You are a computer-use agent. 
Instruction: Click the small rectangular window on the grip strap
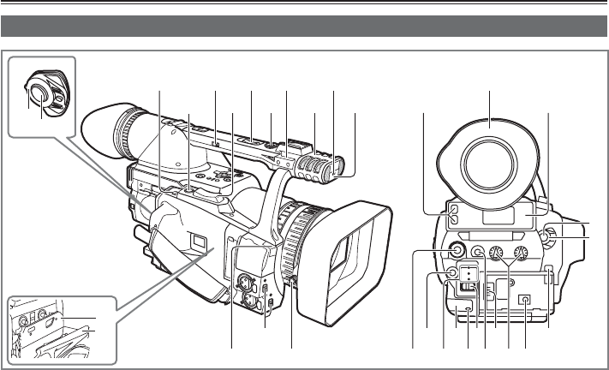coord(200,242)
